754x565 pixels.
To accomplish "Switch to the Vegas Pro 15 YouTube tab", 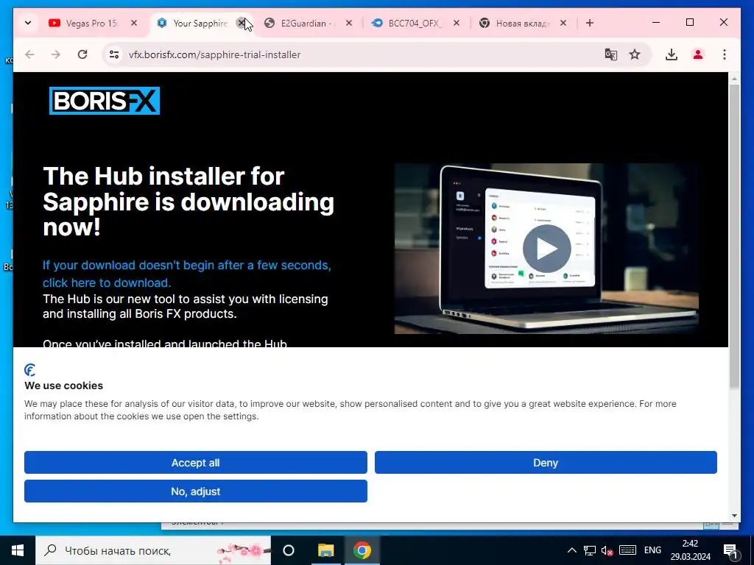I will pos(91,23).
